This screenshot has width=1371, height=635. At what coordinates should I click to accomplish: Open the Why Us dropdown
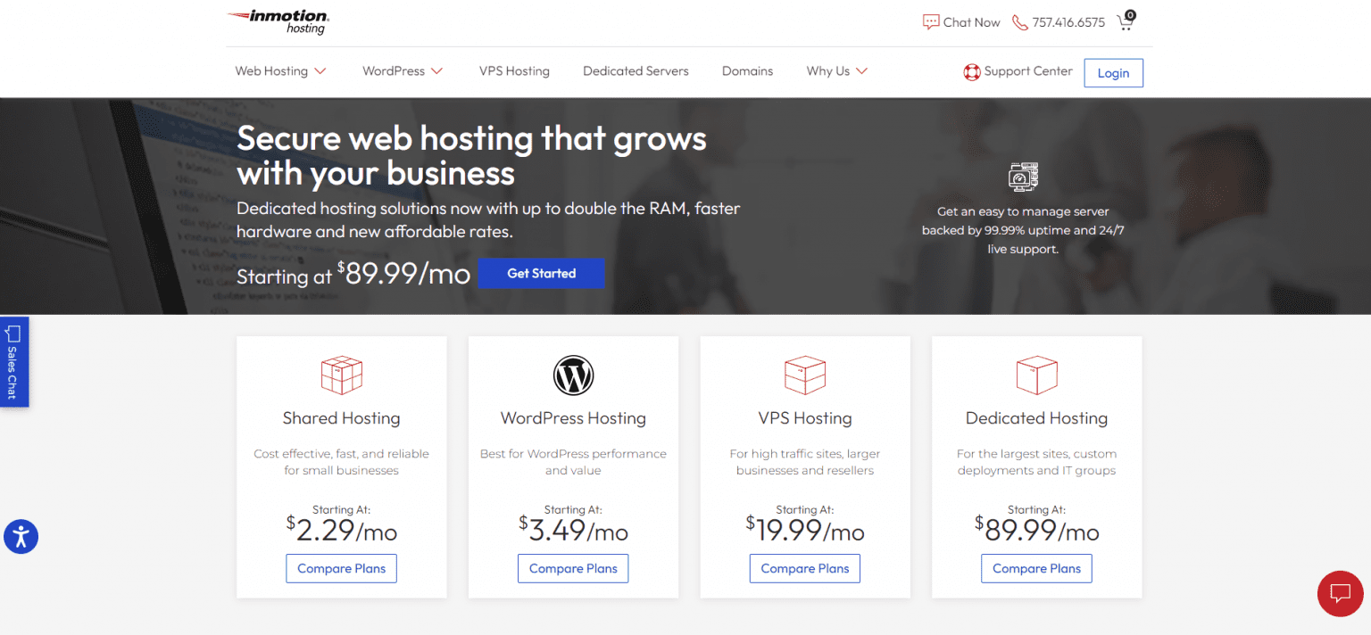[x=835, y=70]
